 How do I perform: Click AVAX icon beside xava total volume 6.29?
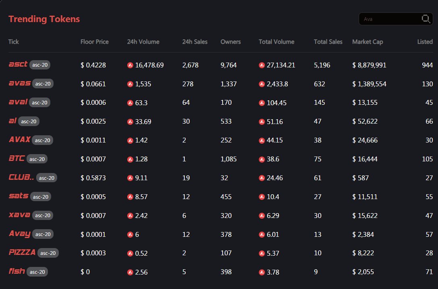point(262,216)
